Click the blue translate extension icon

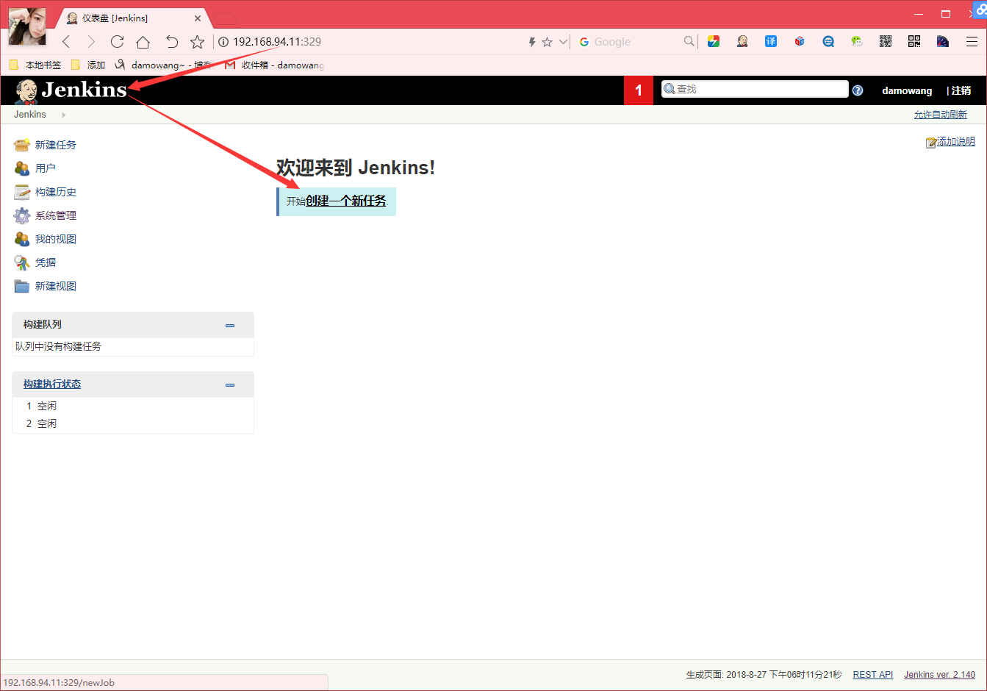[771, 41]
